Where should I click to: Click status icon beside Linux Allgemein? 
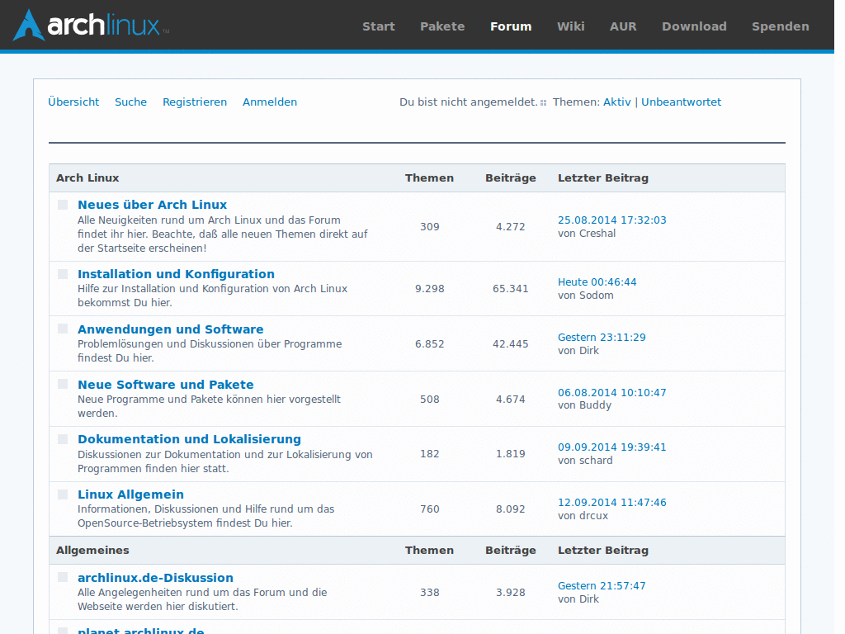pos(63,494)
